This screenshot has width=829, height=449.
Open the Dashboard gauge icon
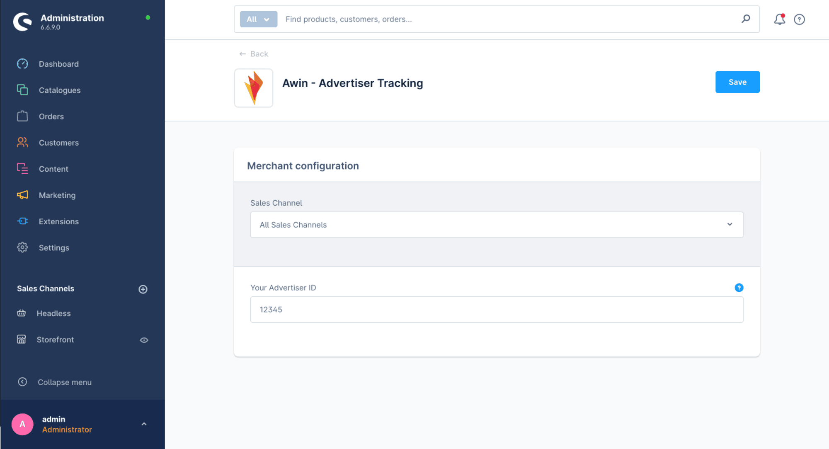click(22, 64)
